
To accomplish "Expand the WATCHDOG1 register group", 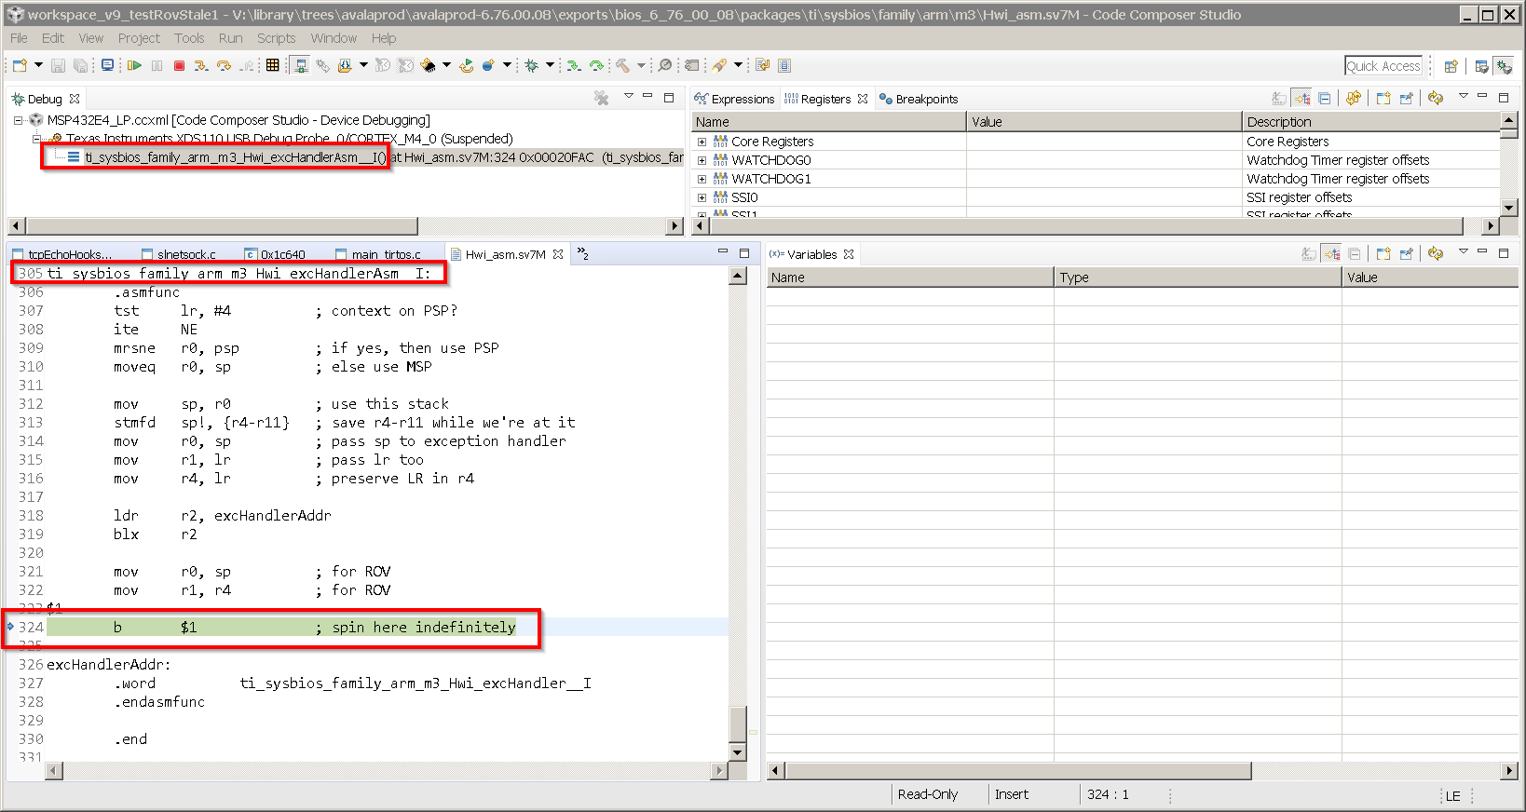I will (702, 179).
